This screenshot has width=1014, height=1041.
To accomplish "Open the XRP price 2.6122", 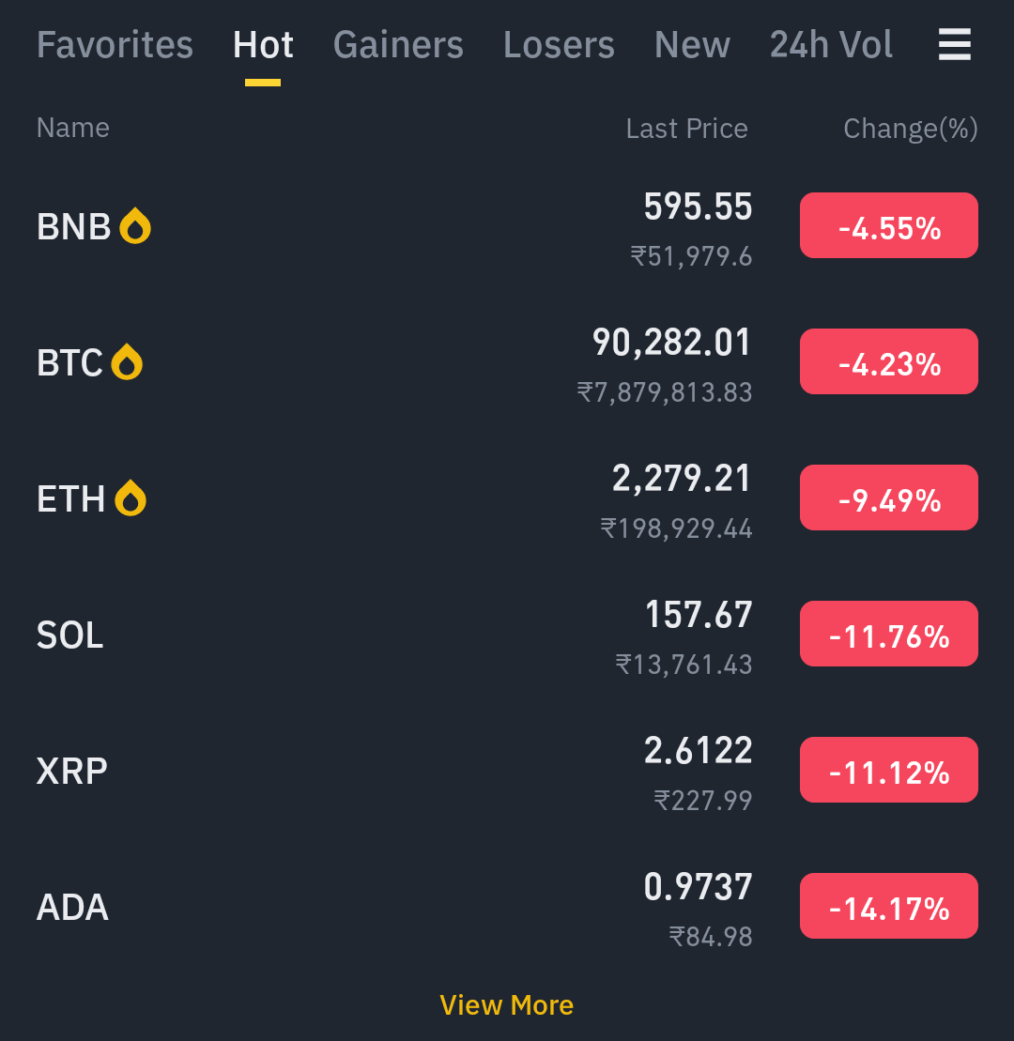I will (698, 751).
